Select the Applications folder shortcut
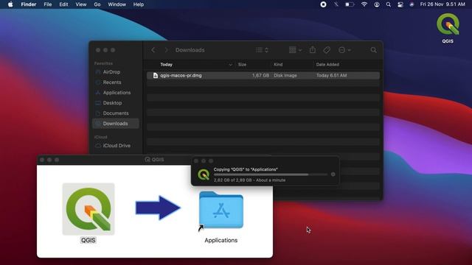This screenshot has width=472, height=265. point(221,211)
